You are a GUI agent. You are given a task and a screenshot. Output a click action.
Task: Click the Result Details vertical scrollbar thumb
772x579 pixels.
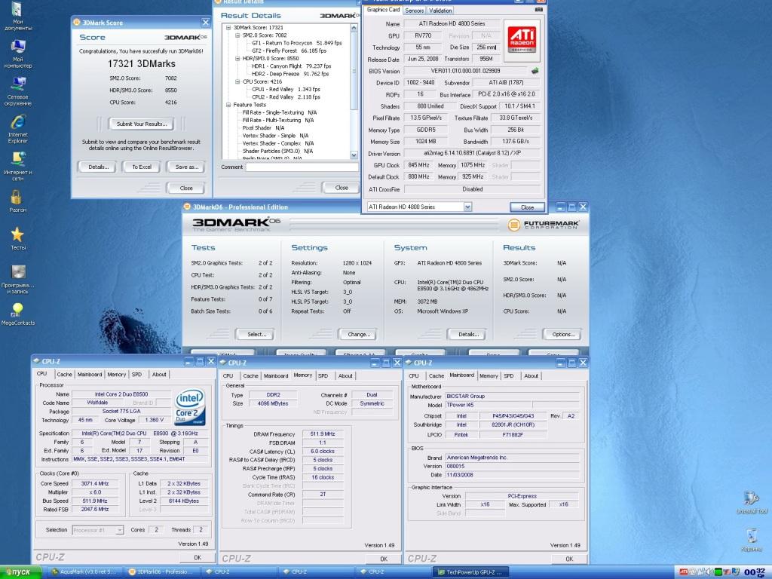(x=354, y=71)
